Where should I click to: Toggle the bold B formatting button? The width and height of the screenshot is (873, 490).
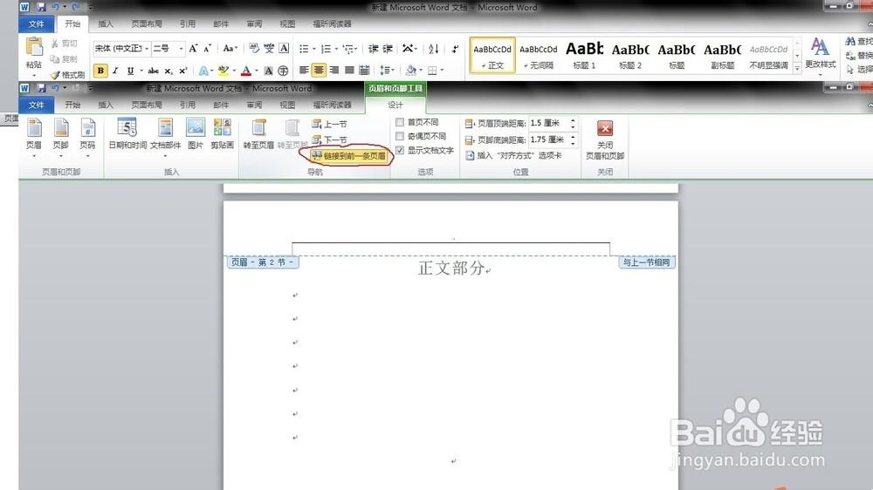point(100,71)
